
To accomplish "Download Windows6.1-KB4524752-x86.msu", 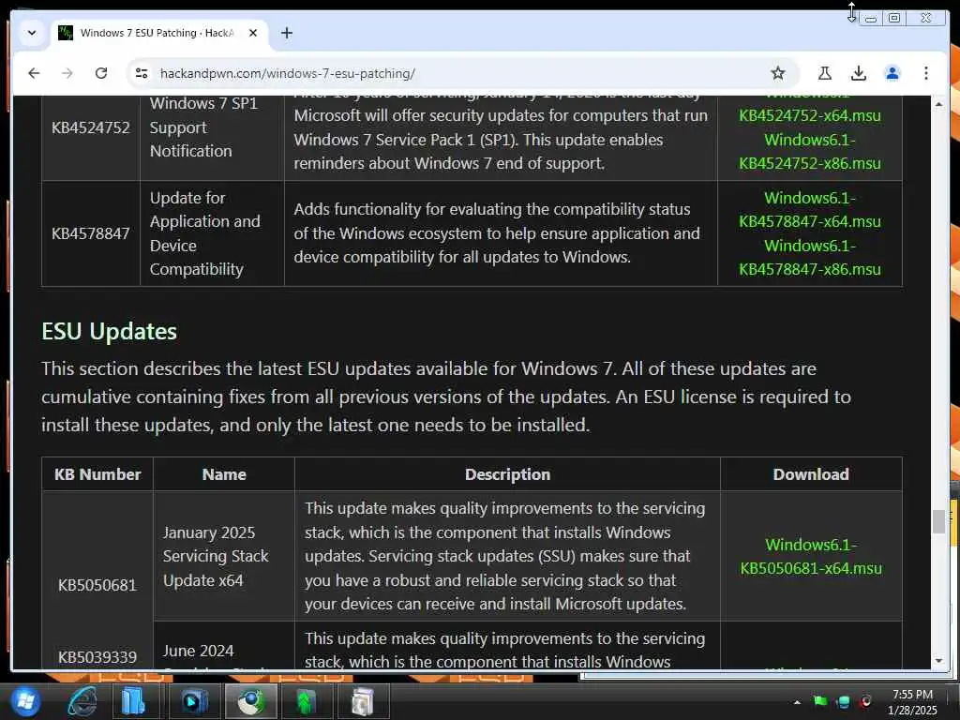I will (x=809, y=151).
